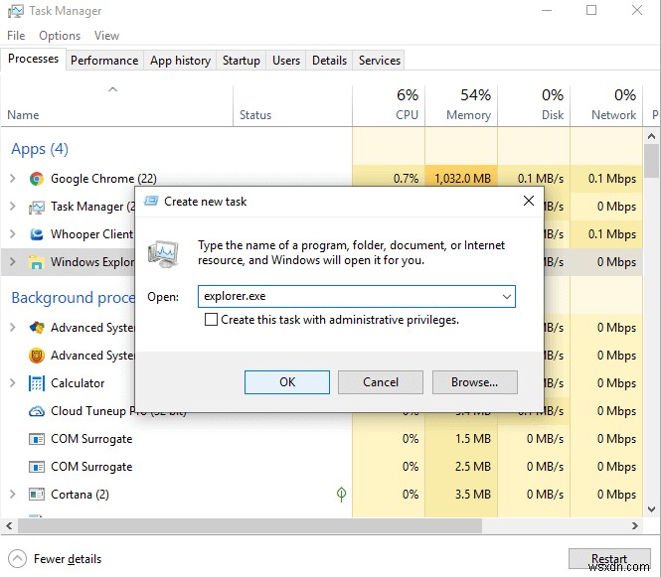Select the Processes tab

click(x=34, y=59)
